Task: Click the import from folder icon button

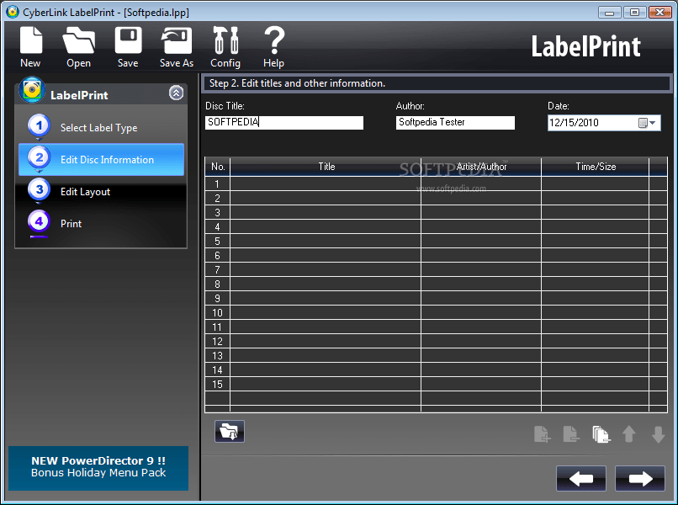Action: (x=230, y=431)
